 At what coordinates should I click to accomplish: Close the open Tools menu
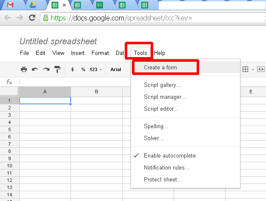coord(140,53)
